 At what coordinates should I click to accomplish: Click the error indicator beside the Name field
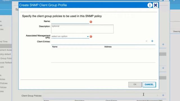tap(91, 22)
